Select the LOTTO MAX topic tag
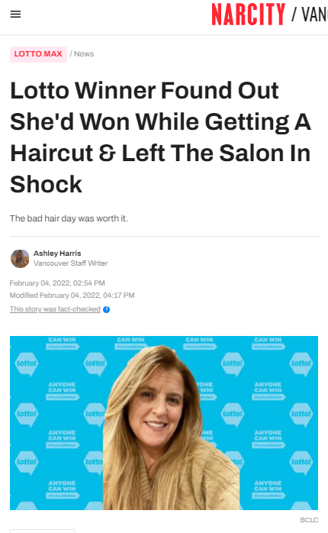This screenshot has height=533, width=328. click(x=38, y=54)
